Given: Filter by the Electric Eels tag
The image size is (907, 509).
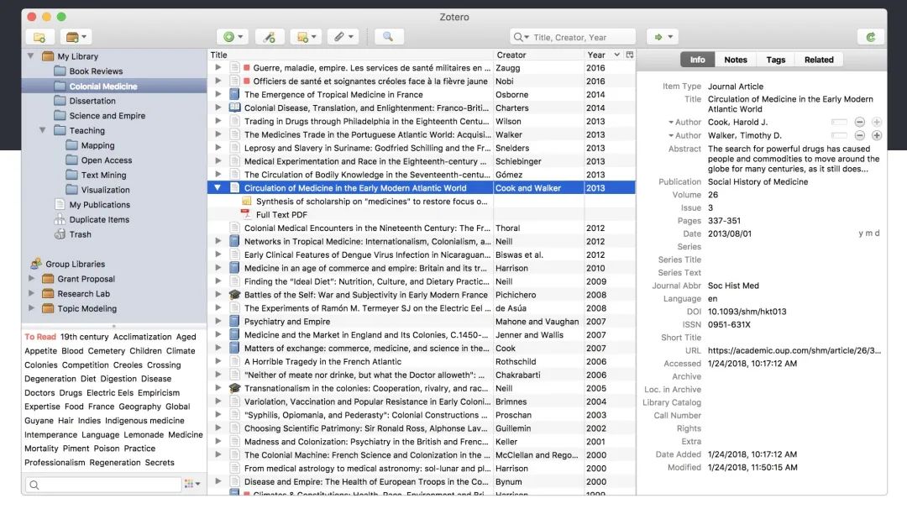Looking at the screenshot, I should tap(110, 393).
